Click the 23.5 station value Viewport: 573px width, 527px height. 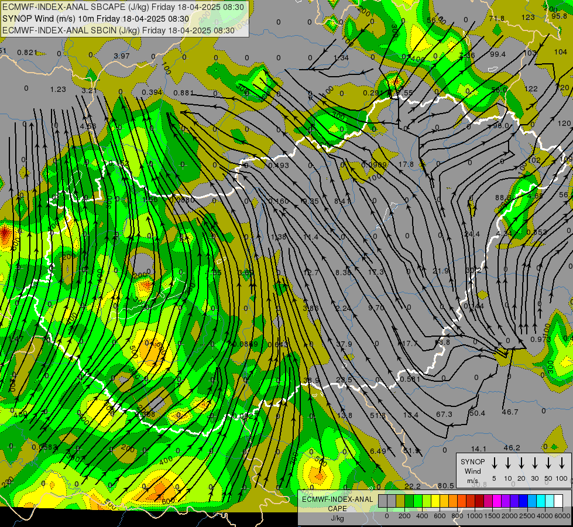(x=344, y=380)
